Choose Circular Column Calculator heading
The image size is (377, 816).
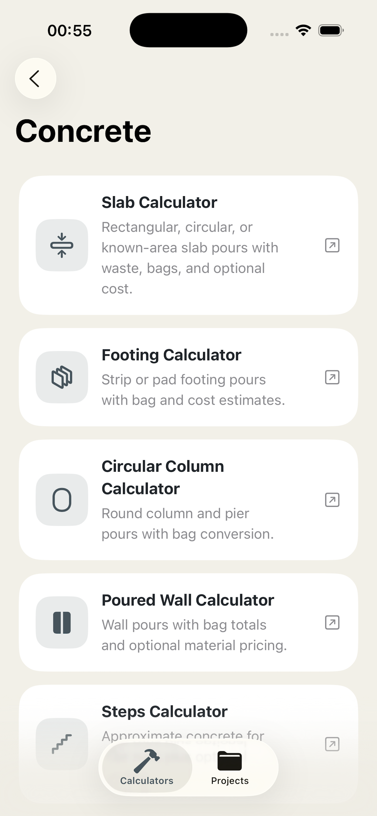click(162, 478)
